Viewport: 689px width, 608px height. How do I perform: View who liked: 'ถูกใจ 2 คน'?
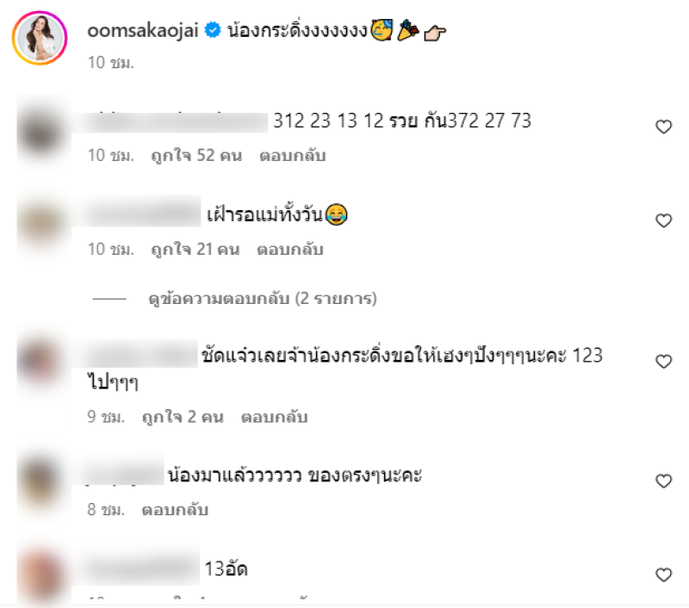coord(183,417)
